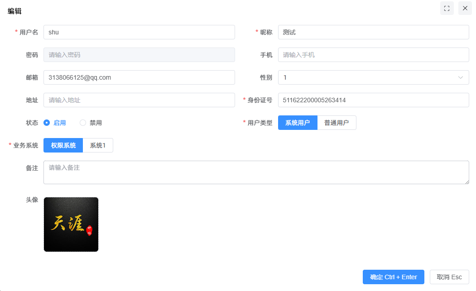Select the 启用 status radio button
Screen dimensions: 476x291
tap(47, 123)
